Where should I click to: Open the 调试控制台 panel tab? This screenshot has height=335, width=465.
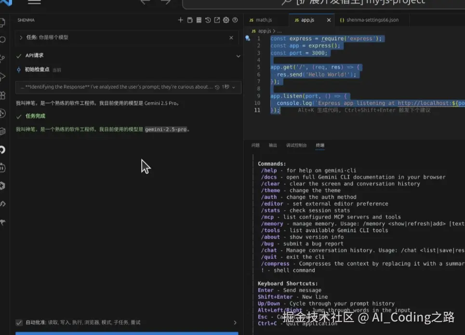coord(296,145)
